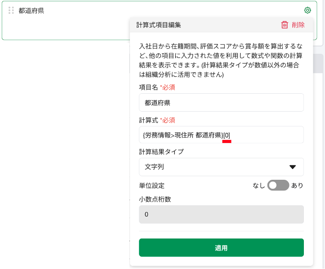Click the 単位設定 label text

click(x=152, y=185)
